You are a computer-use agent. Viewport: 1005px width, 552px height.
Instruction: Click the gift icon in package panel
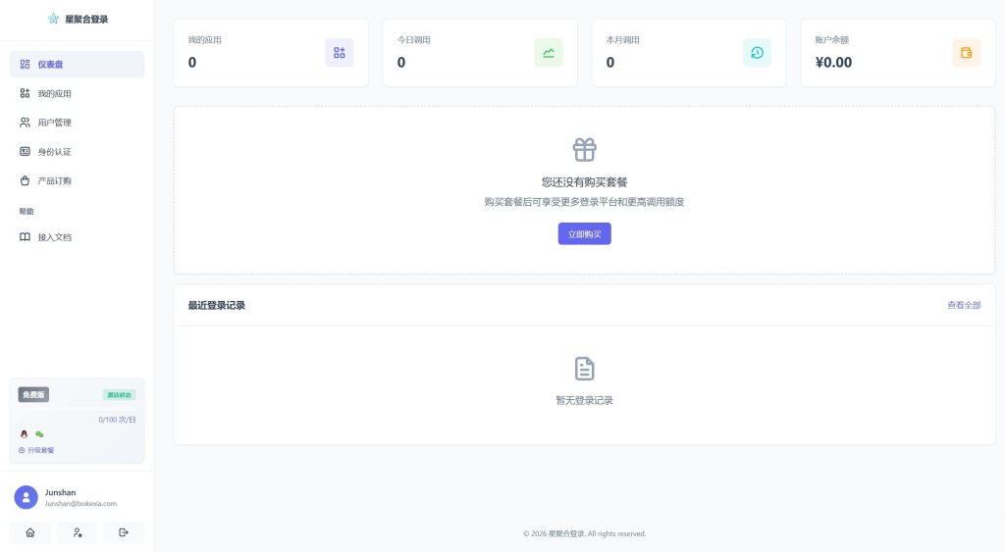[584, 150]
